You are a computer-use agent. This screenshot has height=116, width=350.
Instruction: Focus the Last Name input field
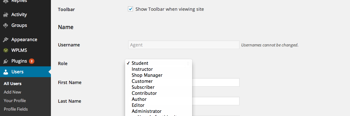tap(216, 101)
